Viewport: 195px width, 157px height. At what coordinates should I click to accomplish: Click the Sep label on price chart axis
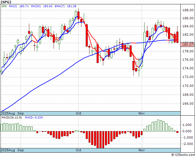click(x=21, y=113)
